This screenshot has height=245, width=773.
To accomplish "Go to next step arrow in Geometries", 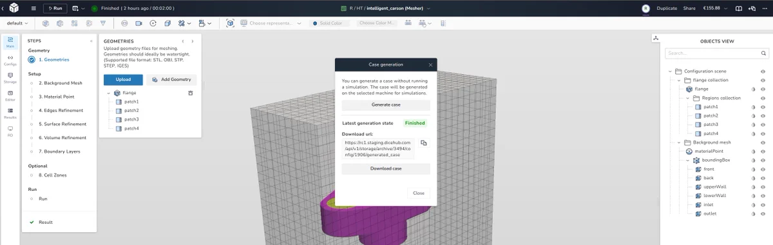I will click(x=192, y=41).
